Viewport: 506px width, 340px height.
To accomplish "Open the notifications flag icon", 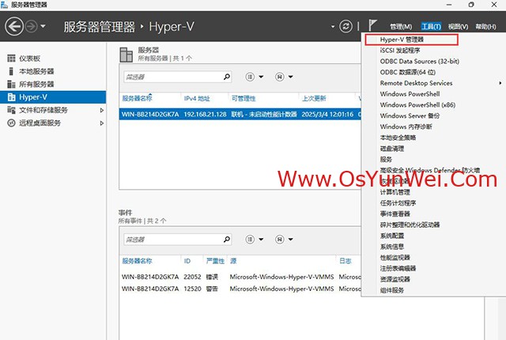I will 372,25.
